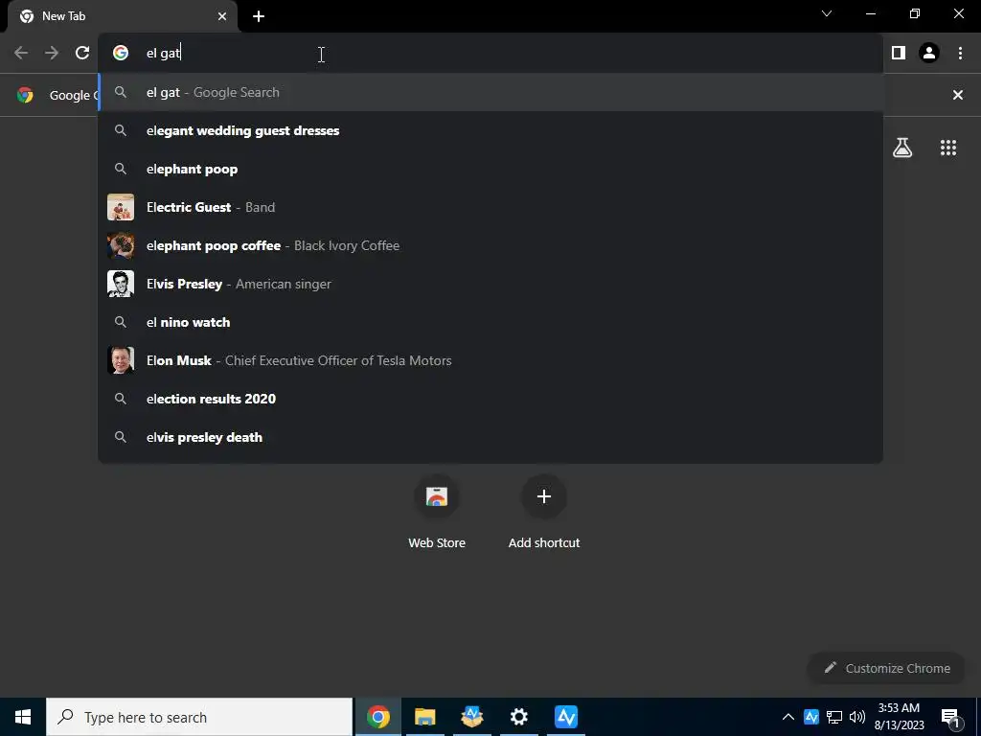Close the New Tab tab
This screenshot has width=981, height=736.
pos(222,16)
